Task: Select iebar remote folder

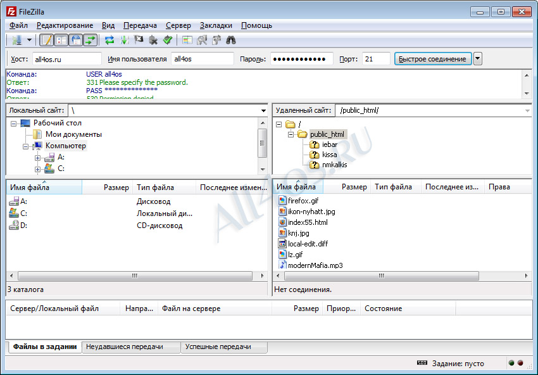Action: click(329, 144)
